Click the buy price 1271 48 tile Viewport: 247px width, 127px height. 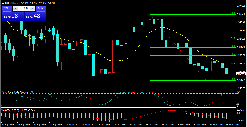click(35, 16)
